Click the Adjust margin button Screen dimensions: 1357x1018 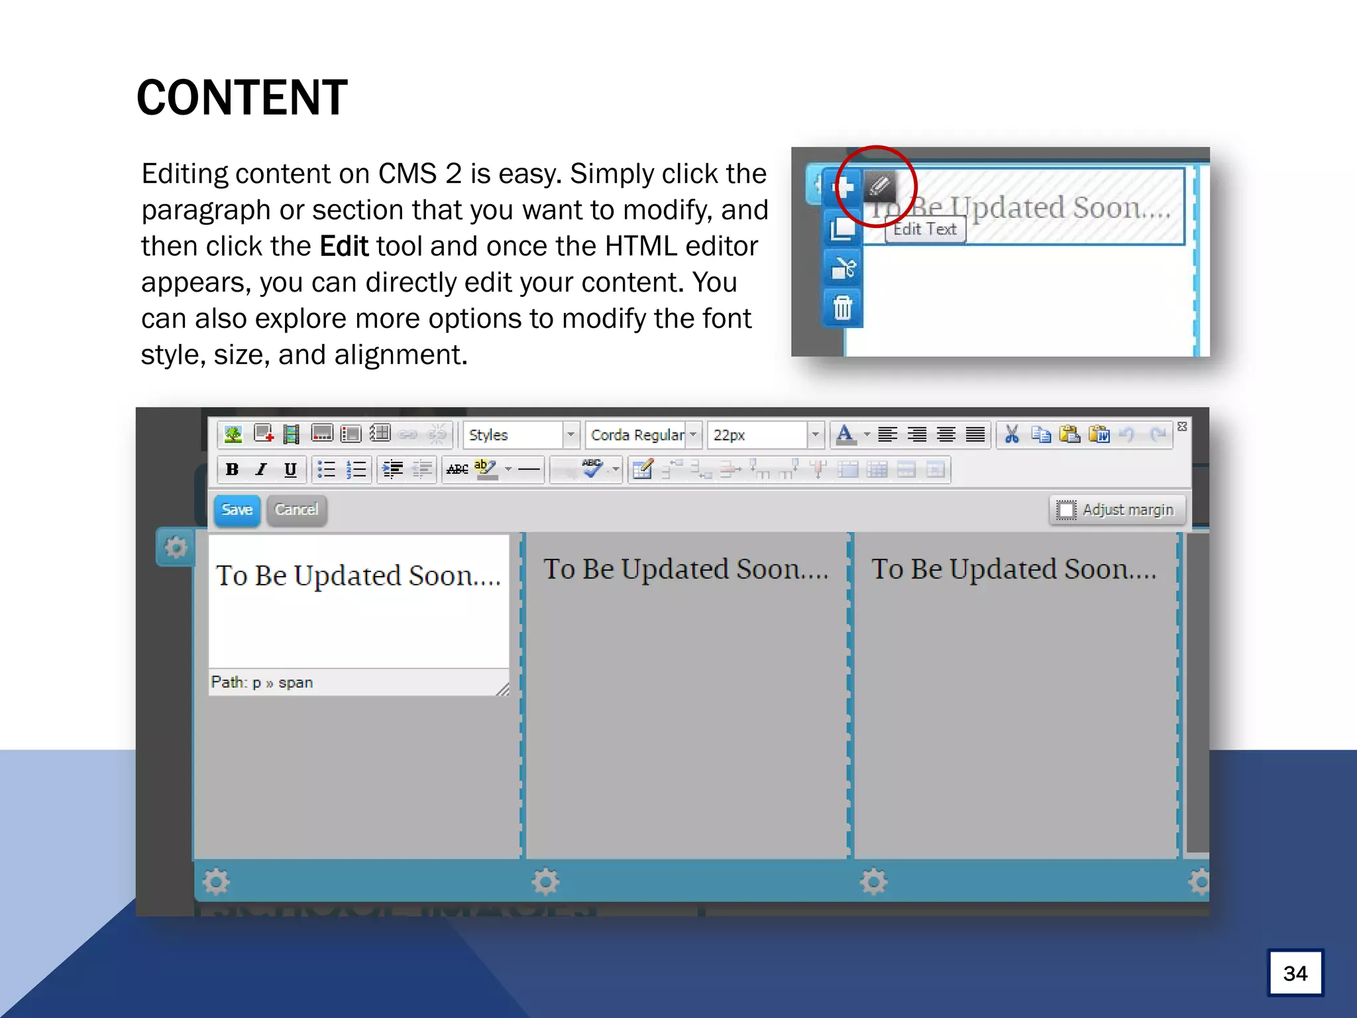pyautogui.click(x=1116, y=510)
